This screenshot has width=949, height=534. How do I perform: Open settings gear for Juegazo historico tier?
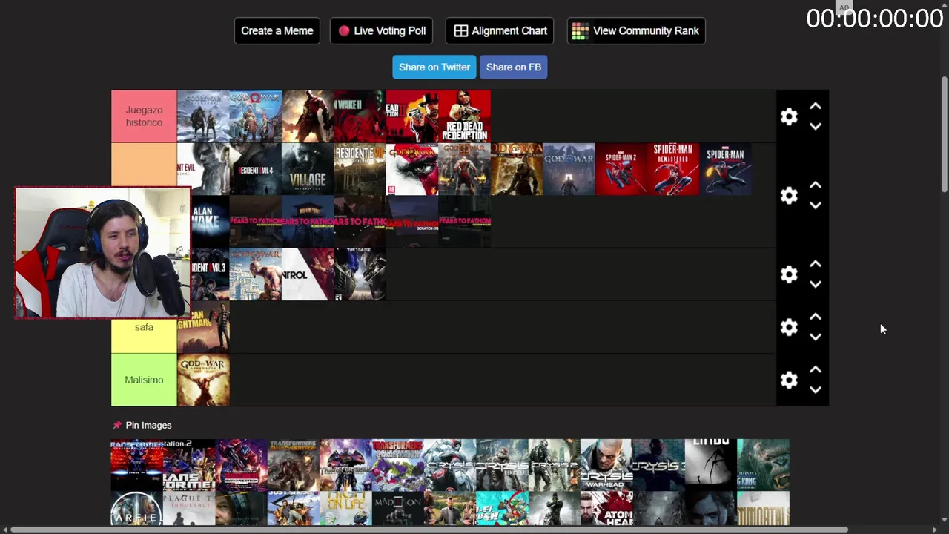coord(789,116)
